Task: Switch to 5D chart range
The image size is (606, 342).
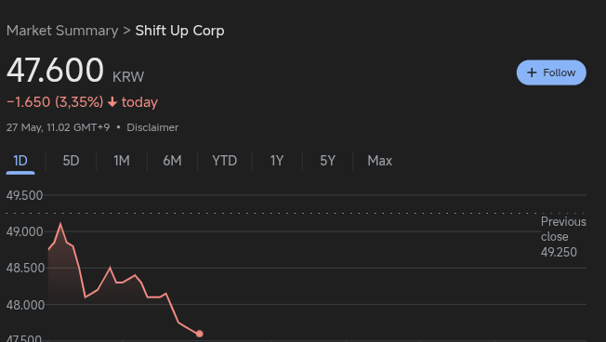Action: [72, 161]
